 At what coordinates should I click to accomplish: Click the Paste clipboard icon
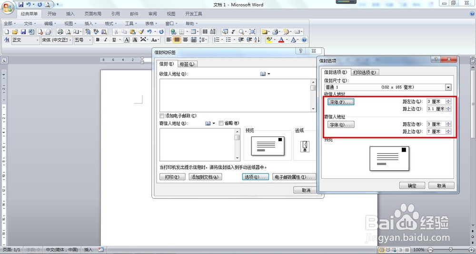click(133, 31)
